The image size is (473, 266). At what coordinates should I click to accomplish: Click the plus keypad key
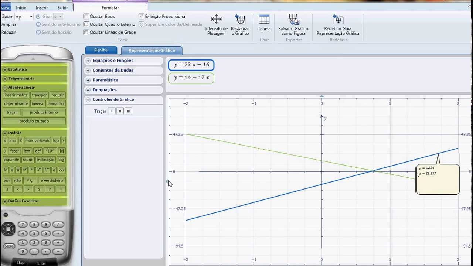click(58, 242)
